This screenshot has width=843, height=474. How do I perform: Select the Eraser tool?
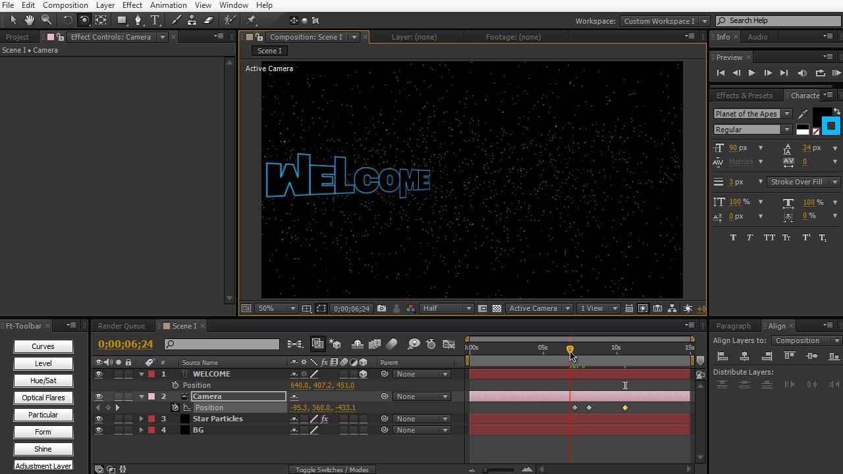pyautogui.click(x=209, y=20)
